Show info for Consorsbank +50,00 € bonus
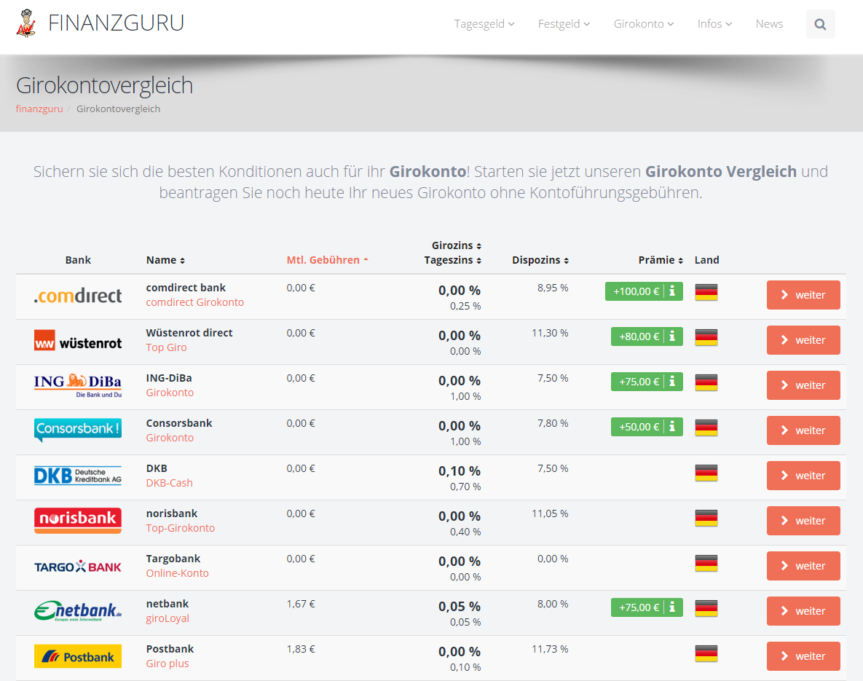The image size is (863, 681). tap(673, 427)
